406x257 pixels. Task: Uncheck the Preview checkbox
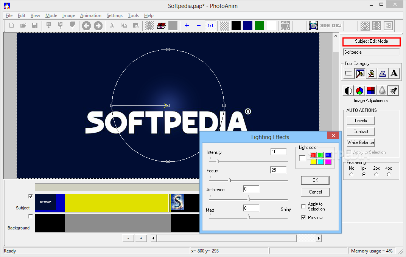pyautogui.click(x=303, y=217)
